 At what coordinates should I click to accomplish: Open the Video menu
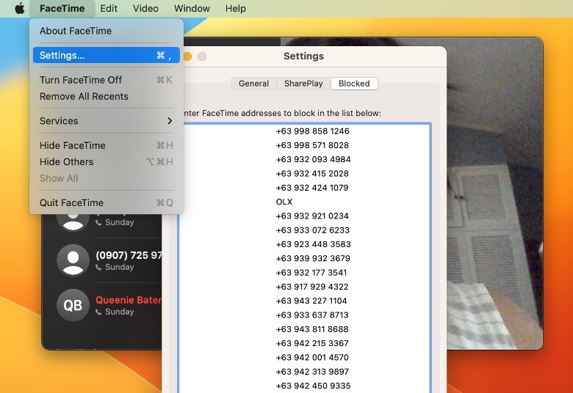[145, 9]
